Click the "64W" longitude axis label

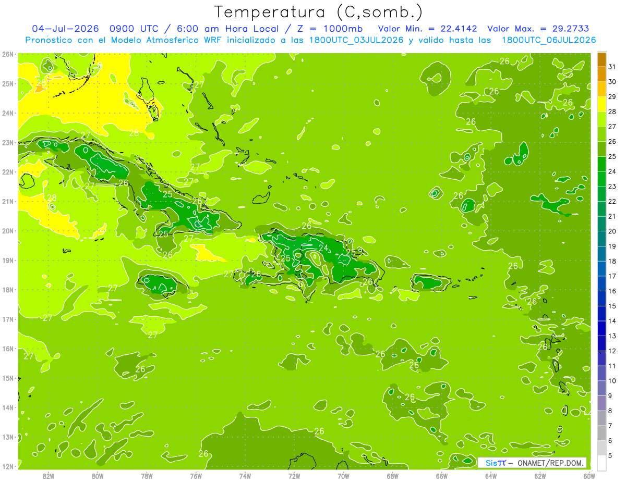491,476
